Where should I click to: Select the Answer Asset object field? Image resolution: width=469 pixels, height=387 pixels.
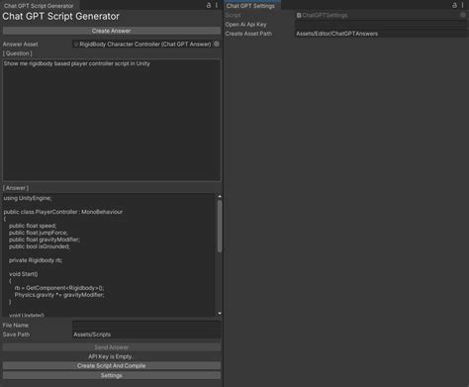(146, 44)
